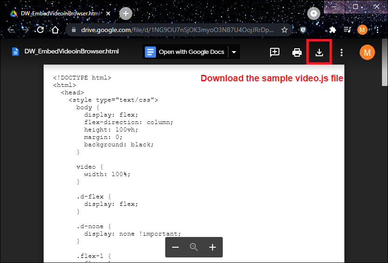Screen dimensions: 388x263
Task: Click the '.d-none {' line
Action: (94, 226)
